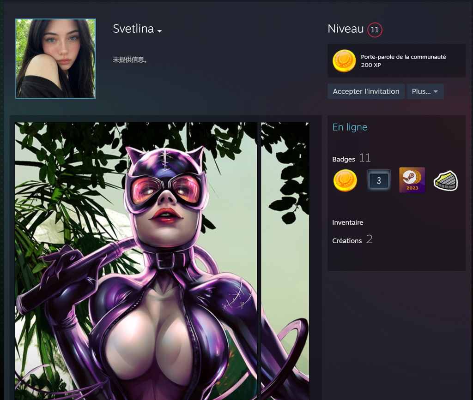Open the Niveau level link

click(x=346, y=29)
